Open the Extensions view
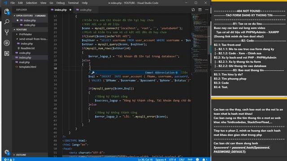This screenshot has height=161, width=287. pyautogui.click(x=7, y=53)
